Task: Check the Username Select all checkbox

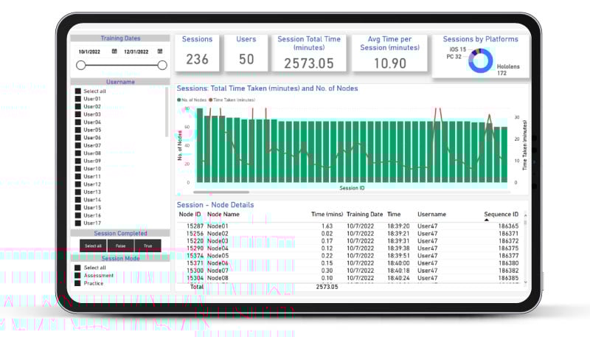Action: click(x=78, y=91)
